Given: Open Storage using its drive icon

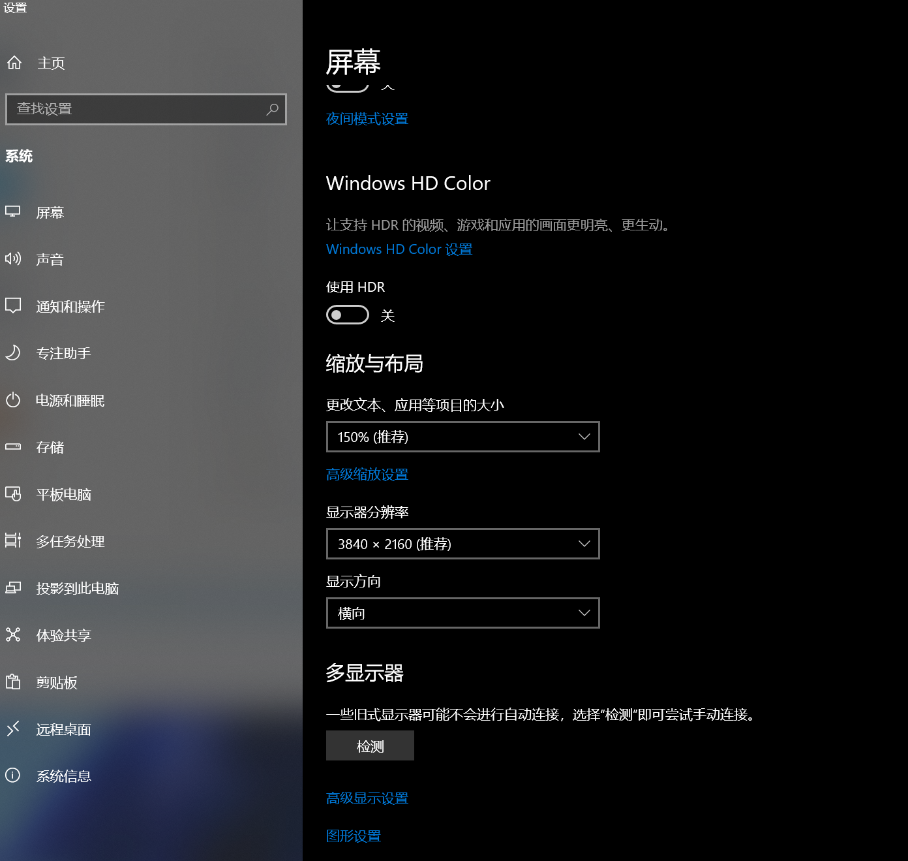Looking at the screenshot, I should [x=13, y=446].
